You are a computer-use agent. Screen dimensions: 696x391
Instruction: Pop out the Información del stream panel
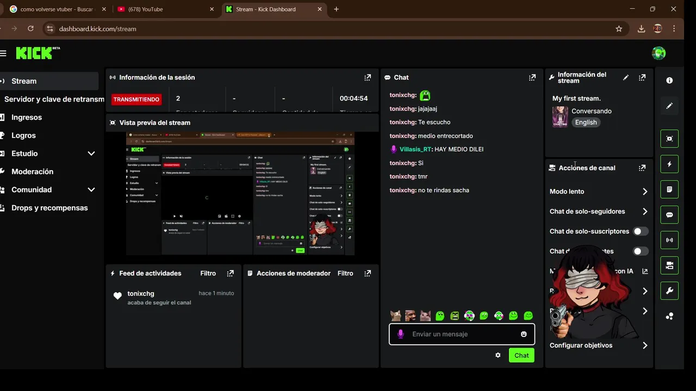pos(642,78)
